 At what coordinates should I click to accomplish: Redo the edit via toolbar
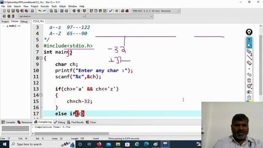click(44, 11)
